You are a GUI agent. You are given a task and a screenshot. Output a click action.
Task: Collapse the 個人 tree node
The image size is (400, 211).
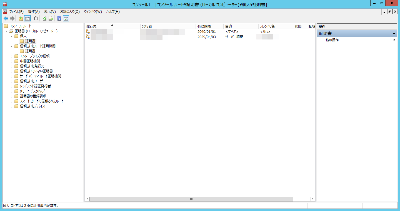click(12, 36)
